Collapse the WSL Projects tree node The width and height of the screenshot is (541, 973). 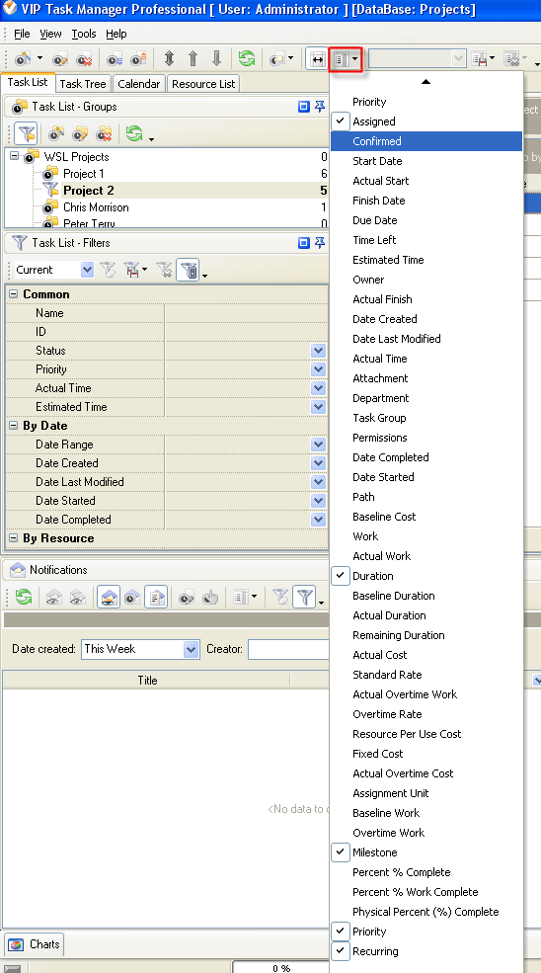coord(14,156)
